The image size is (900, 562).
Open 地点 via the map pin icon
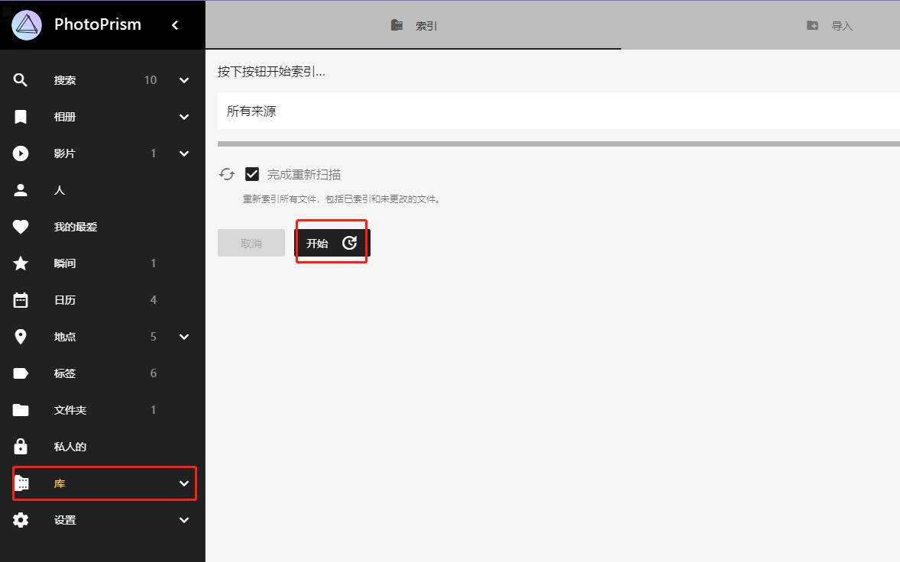(x=20, y=336)
